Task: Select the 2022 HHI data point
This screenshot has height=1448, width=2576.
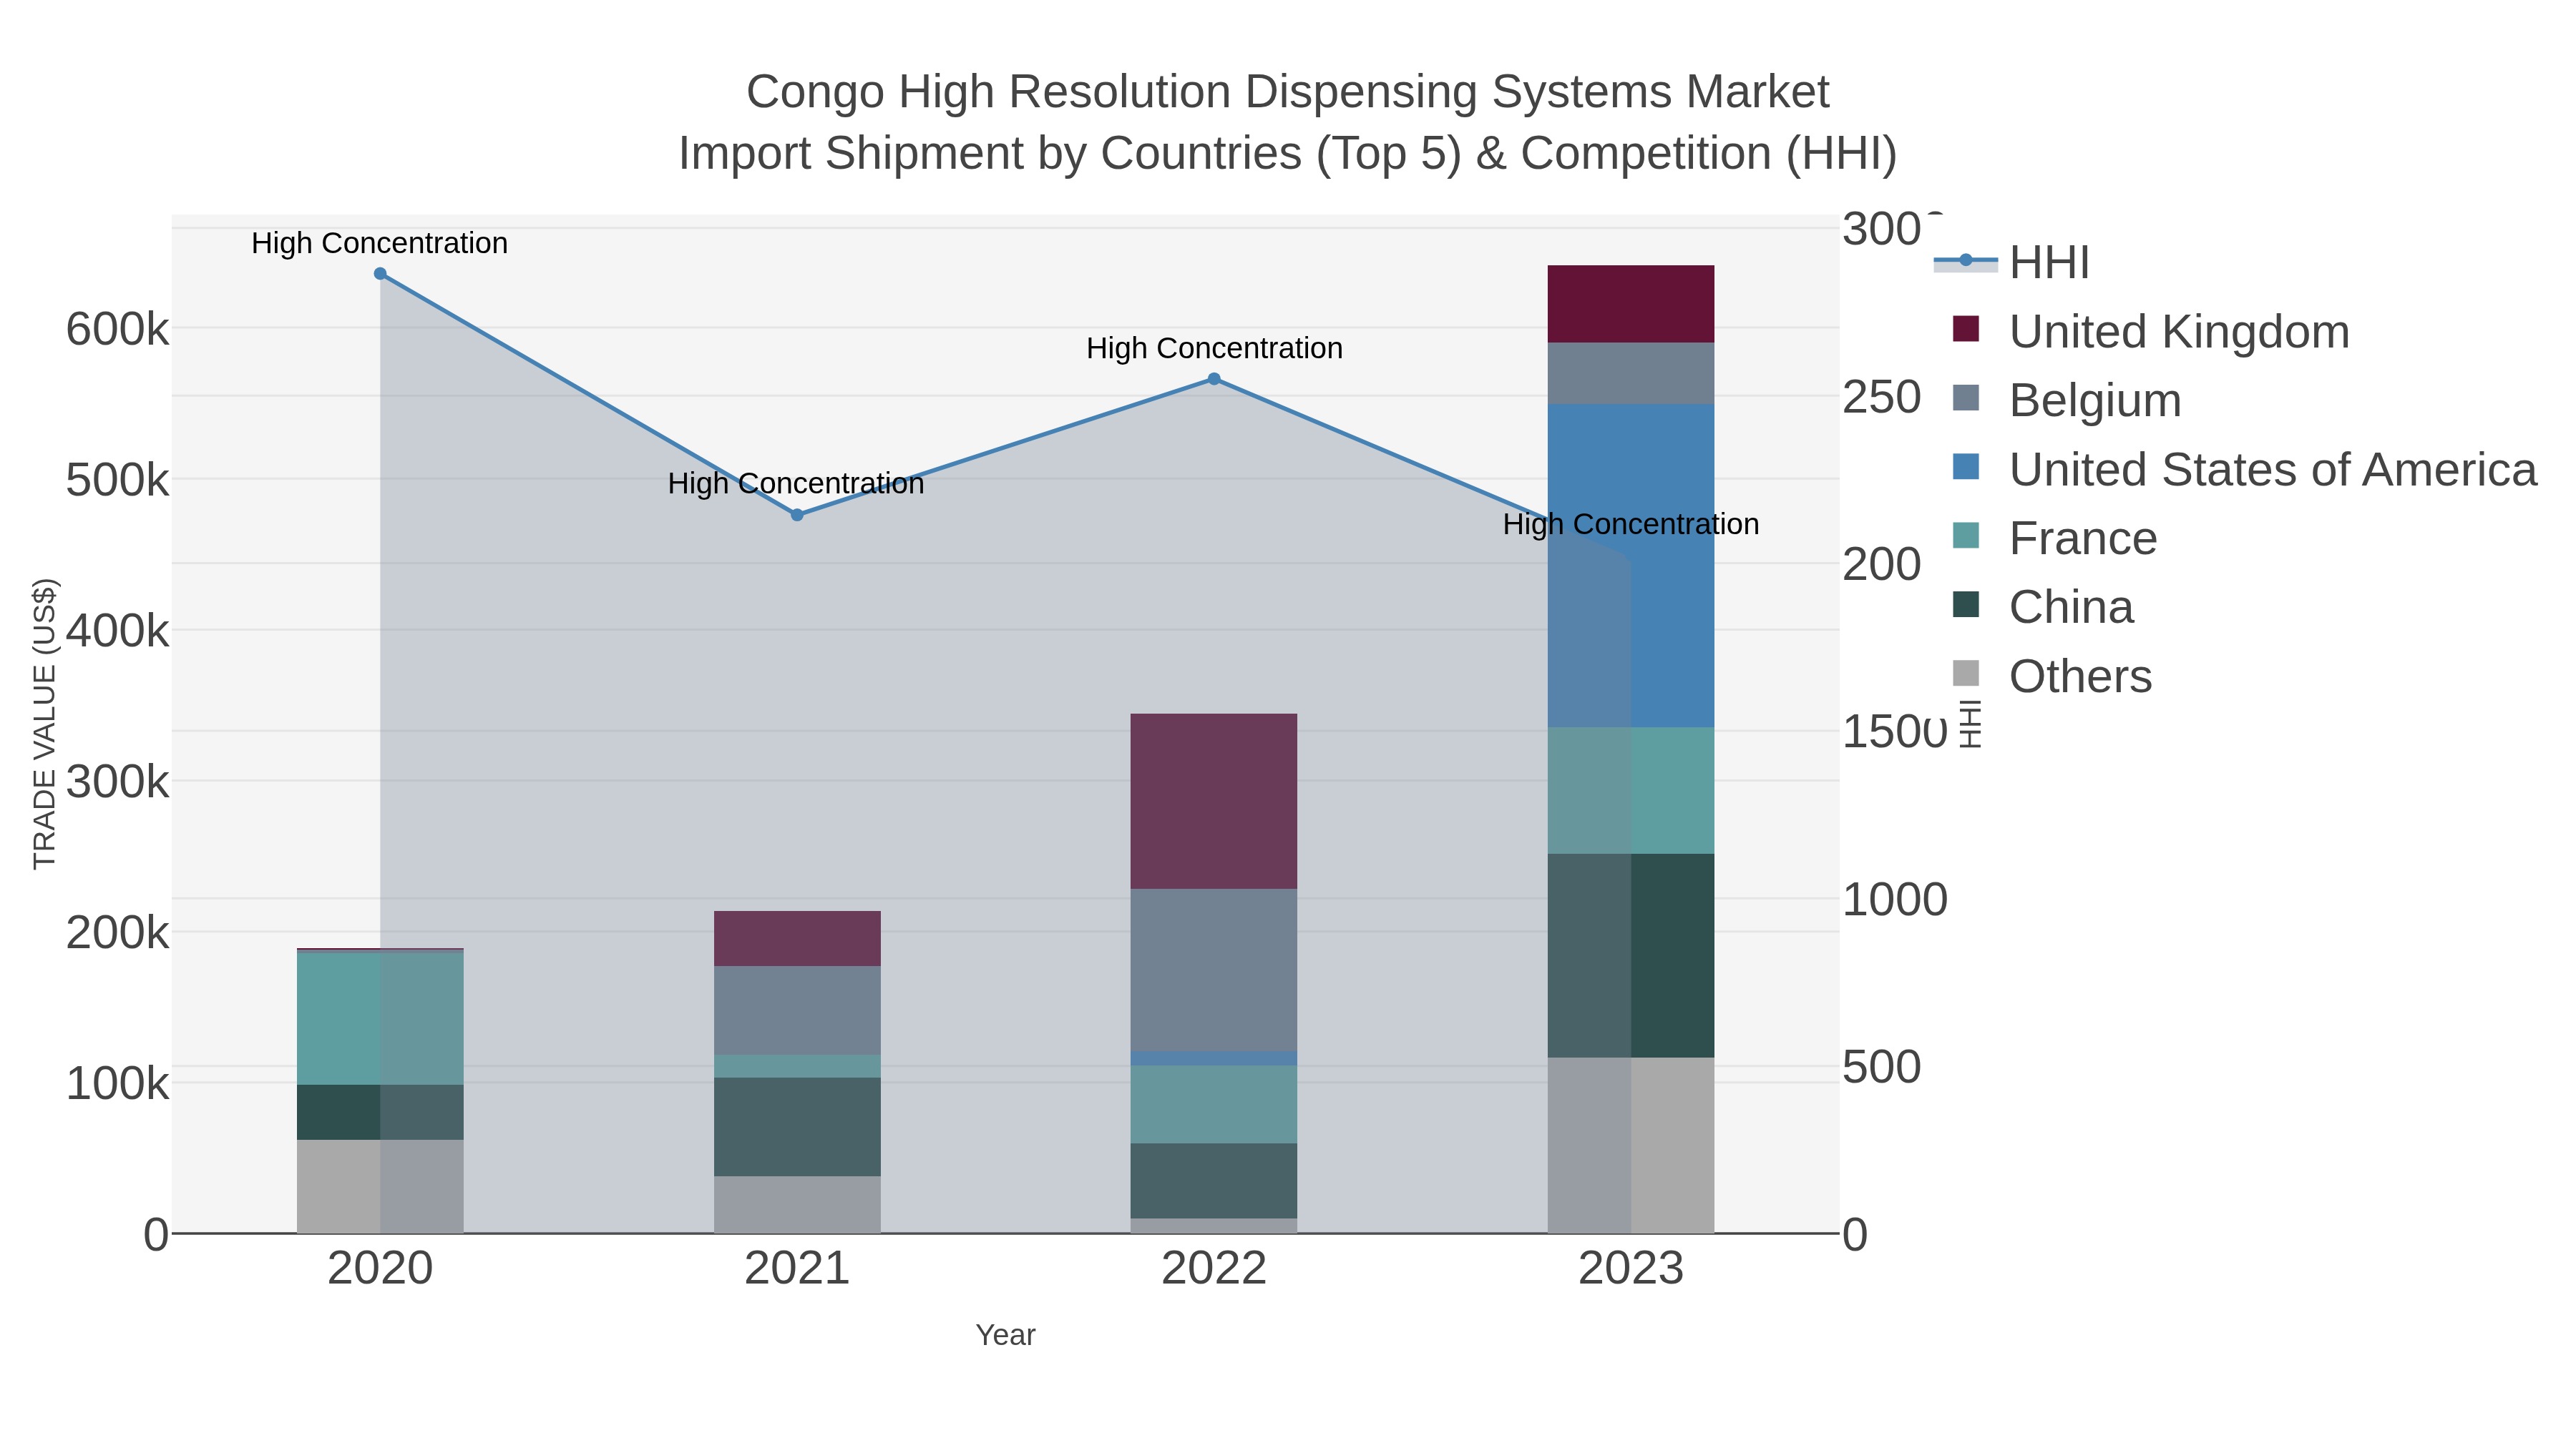Action: [1214, 379]
